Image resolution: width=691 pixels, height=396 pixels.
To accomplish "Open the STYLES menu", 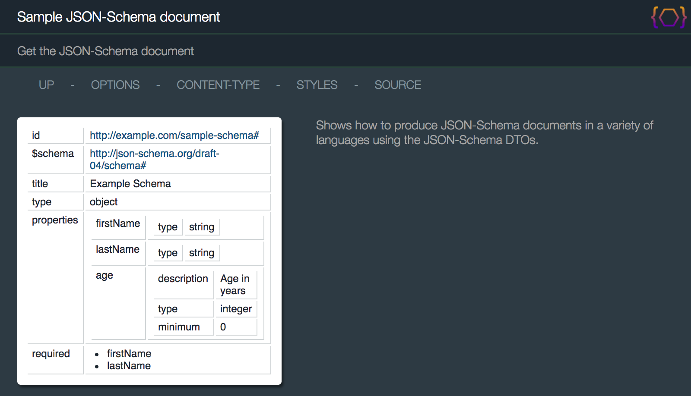I will tap(317, 85).
